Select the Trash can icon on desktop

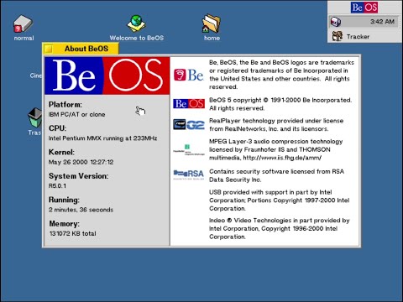(35, 118)
